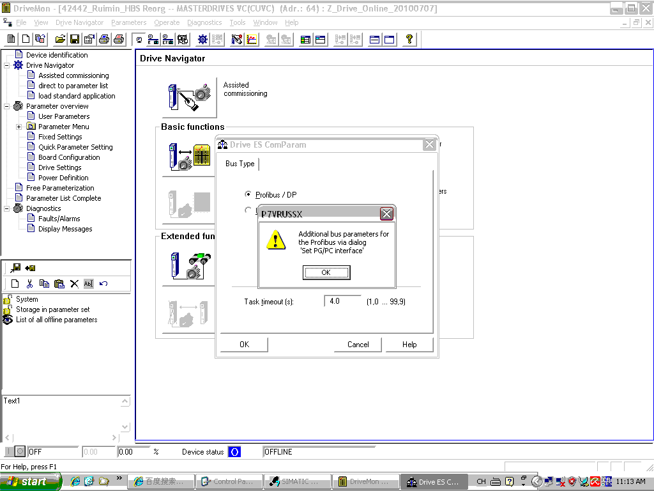This screenshot has width=654, height=491.
Task: Click the delete X icon in lower panel
Action: point(74,284)
